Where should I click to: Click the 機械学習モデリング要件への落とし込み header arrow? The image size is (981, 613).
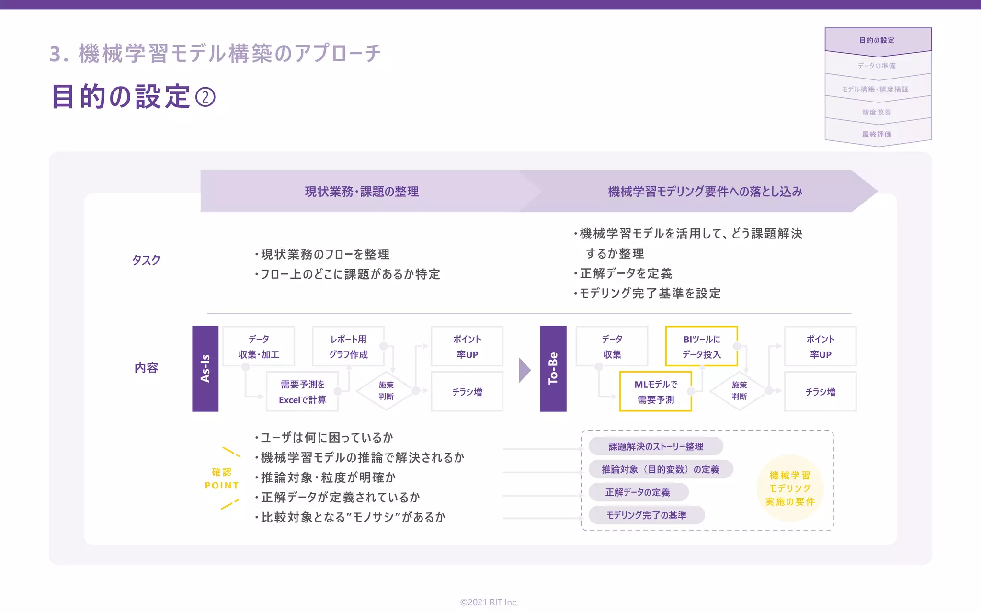click(705, 192)
